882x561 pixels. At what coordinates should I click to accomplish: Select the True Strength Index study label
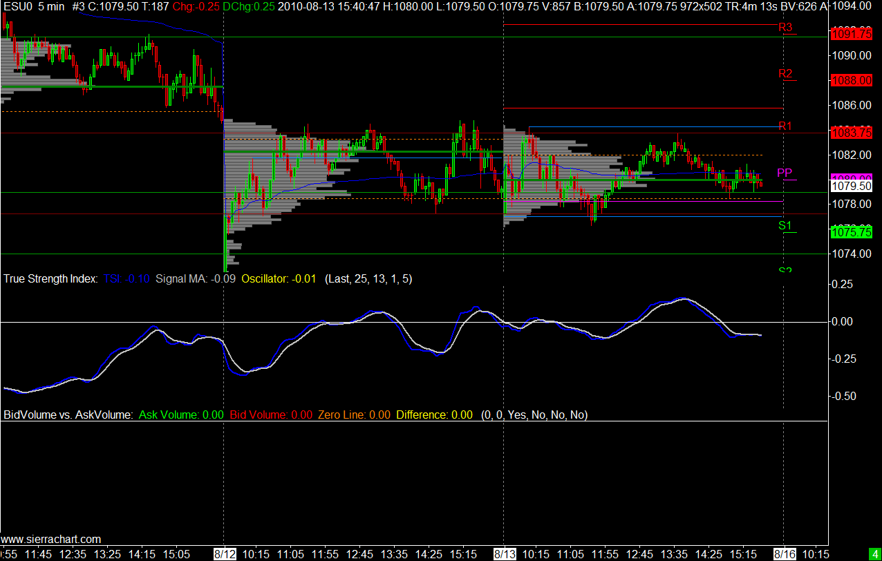(51, 279)
